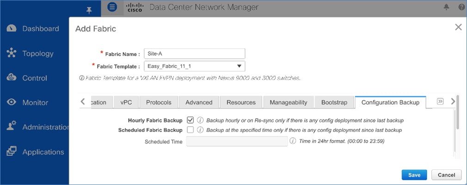
Task: Open Administration in the sidebar
Action: click(x=46, y=127)
